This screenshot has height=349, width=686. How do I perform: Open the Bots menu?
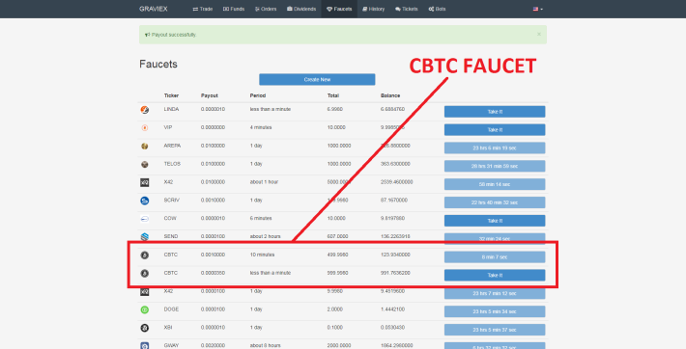[x=437, y=9]
